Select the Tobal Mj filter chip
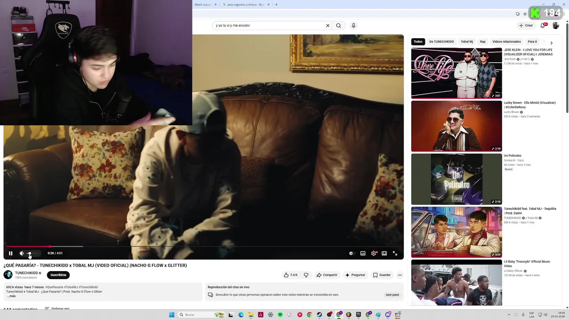Screen dimensions: 569x320 coord(467,42)
